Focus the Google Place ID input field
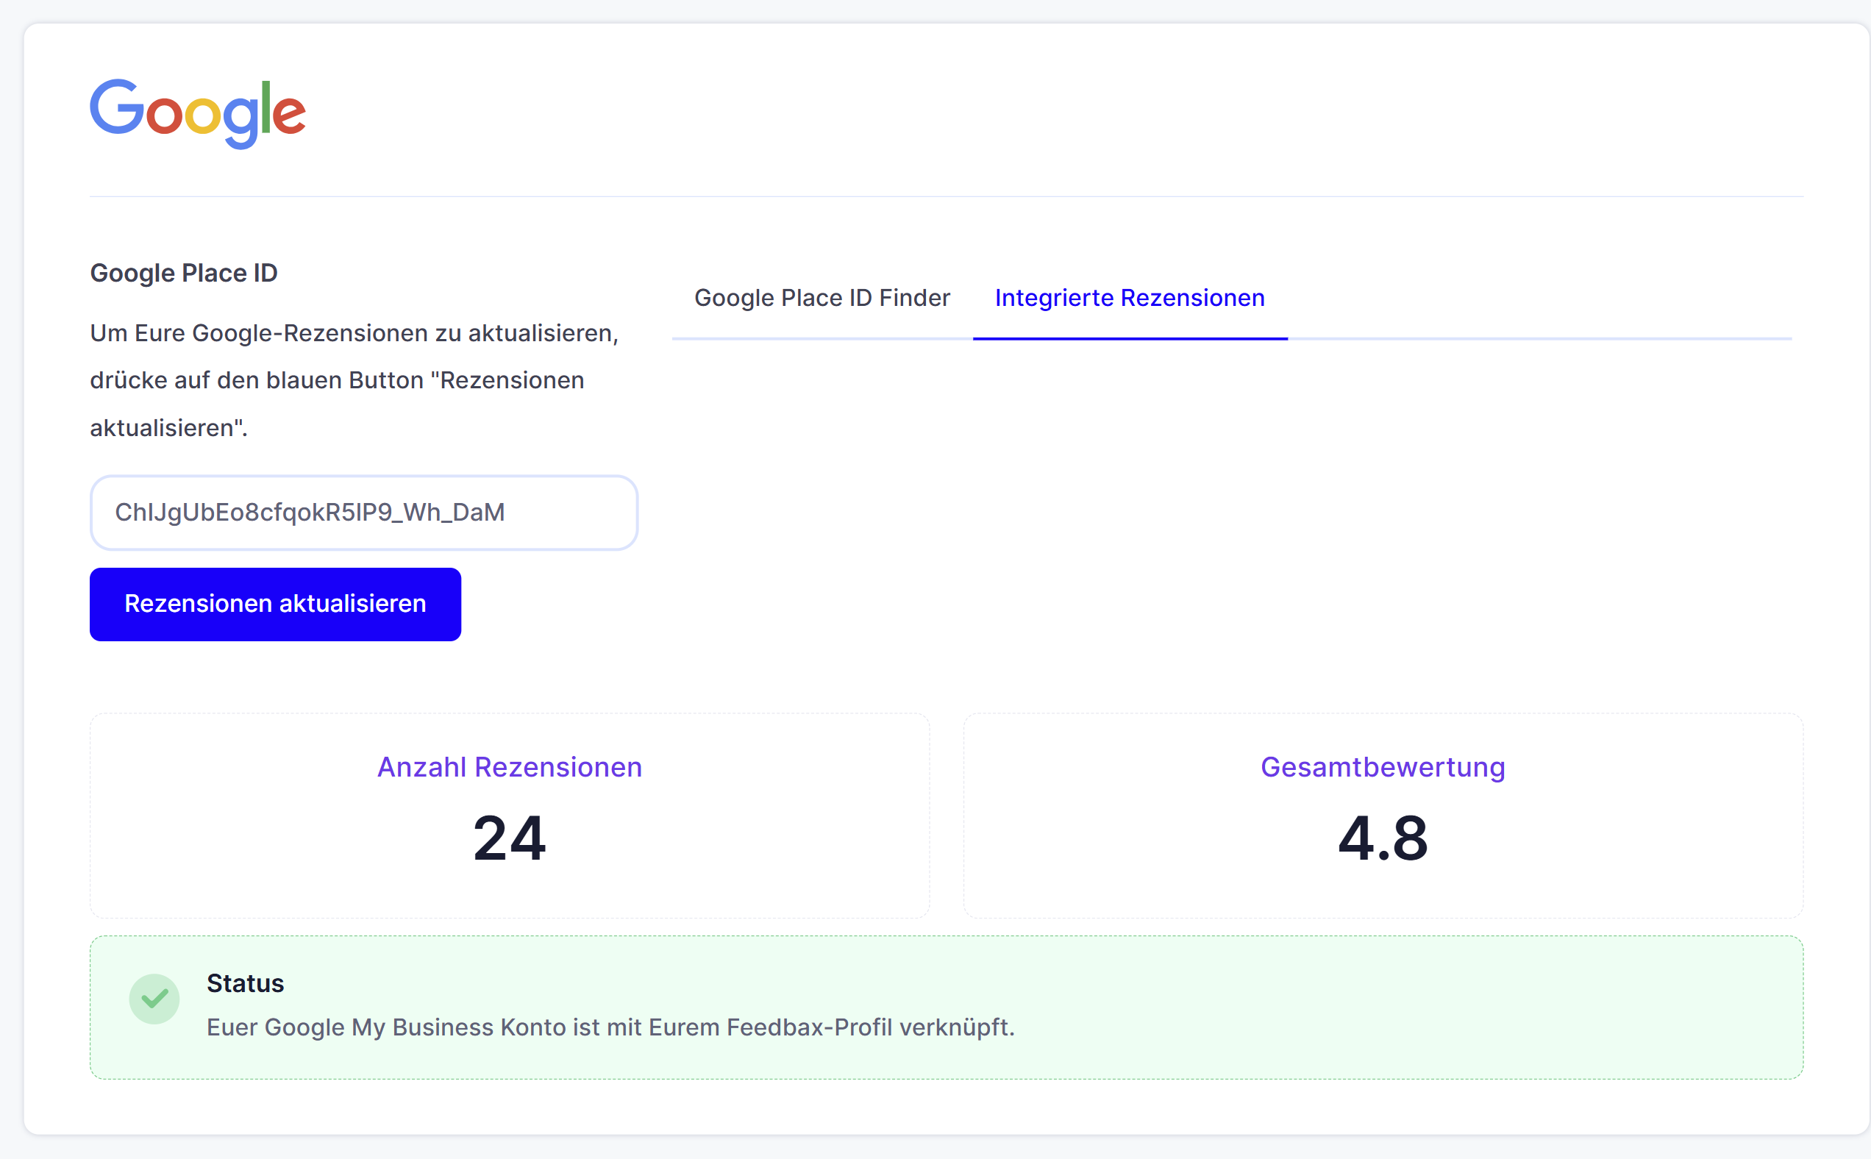 coord(364,512)
